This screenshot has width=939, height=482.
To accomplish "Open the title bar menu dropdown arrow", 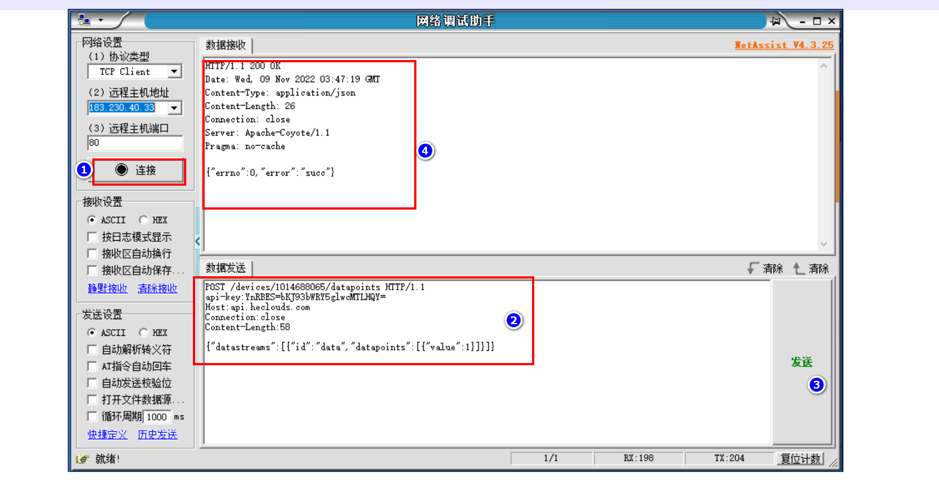I will 101,21.
